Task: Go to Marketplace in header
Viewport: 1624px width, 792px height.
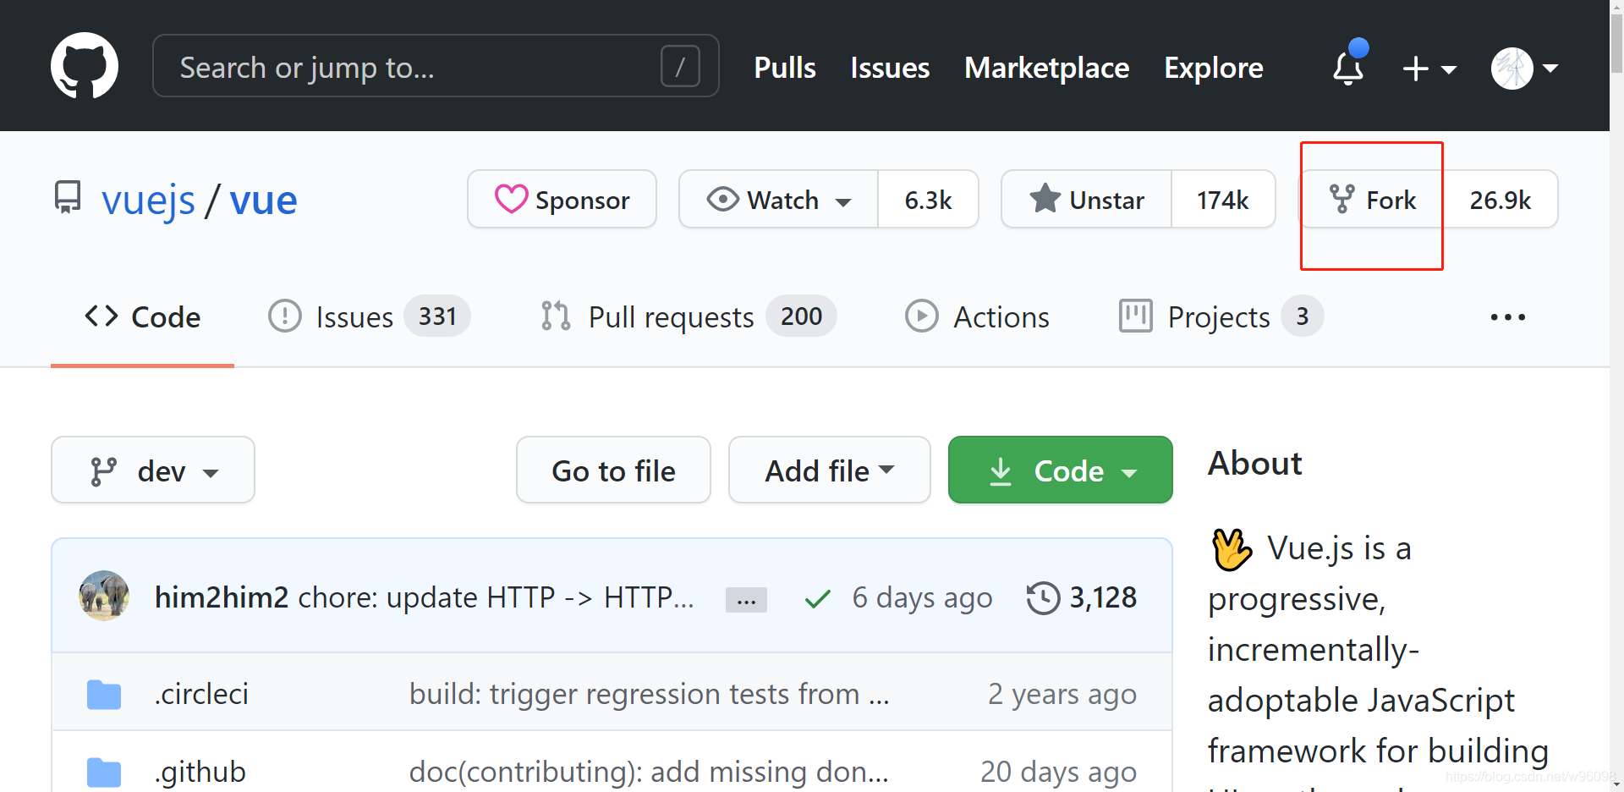Action: pos(1047,68)
